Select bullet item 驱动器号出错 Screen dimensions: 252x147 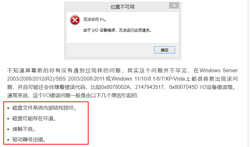[29, 140]
